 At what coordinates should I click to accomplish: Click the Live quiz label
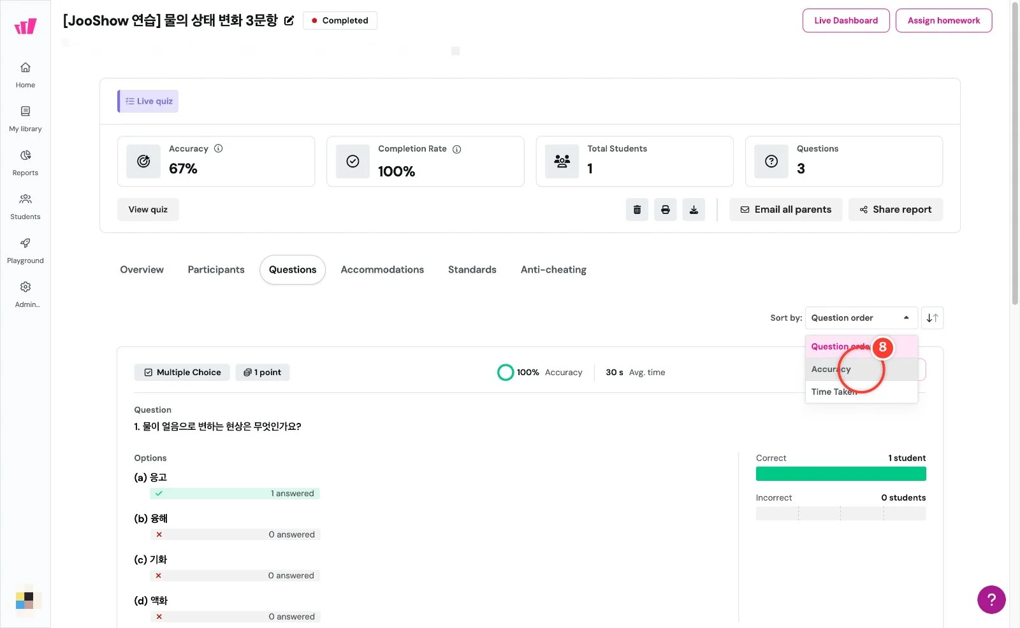click(x=149, y=101)
